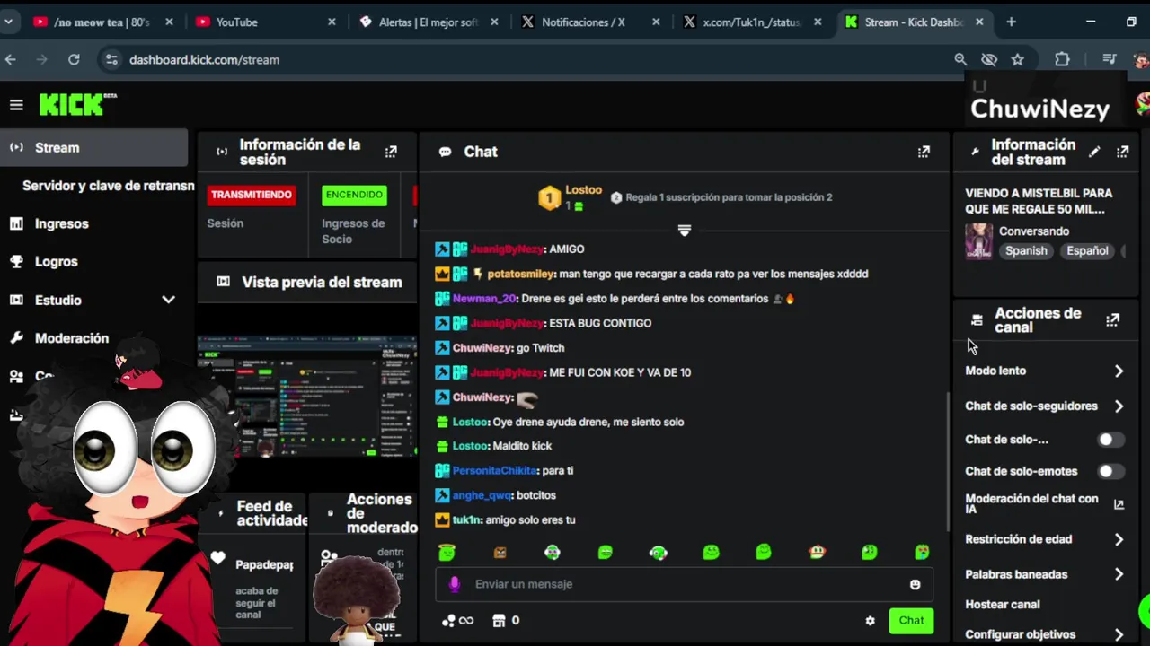Click the Conversando category thumbnail image
Image resolution: width=1150 pixels, height=646 pixels.
(x=978, y=240)
